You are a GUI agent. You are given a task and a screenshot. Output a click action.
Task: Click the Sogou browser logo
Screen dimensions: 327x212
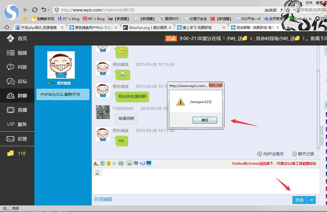coord(11,12)
